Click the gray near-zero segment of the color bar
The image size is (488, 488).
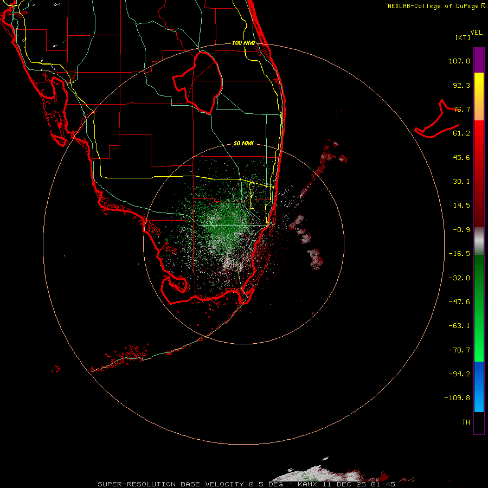point(479,241)
